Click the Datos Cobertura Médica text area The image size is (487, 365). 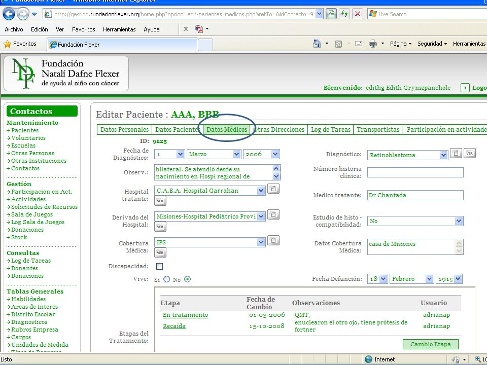[x=415, y=247]
